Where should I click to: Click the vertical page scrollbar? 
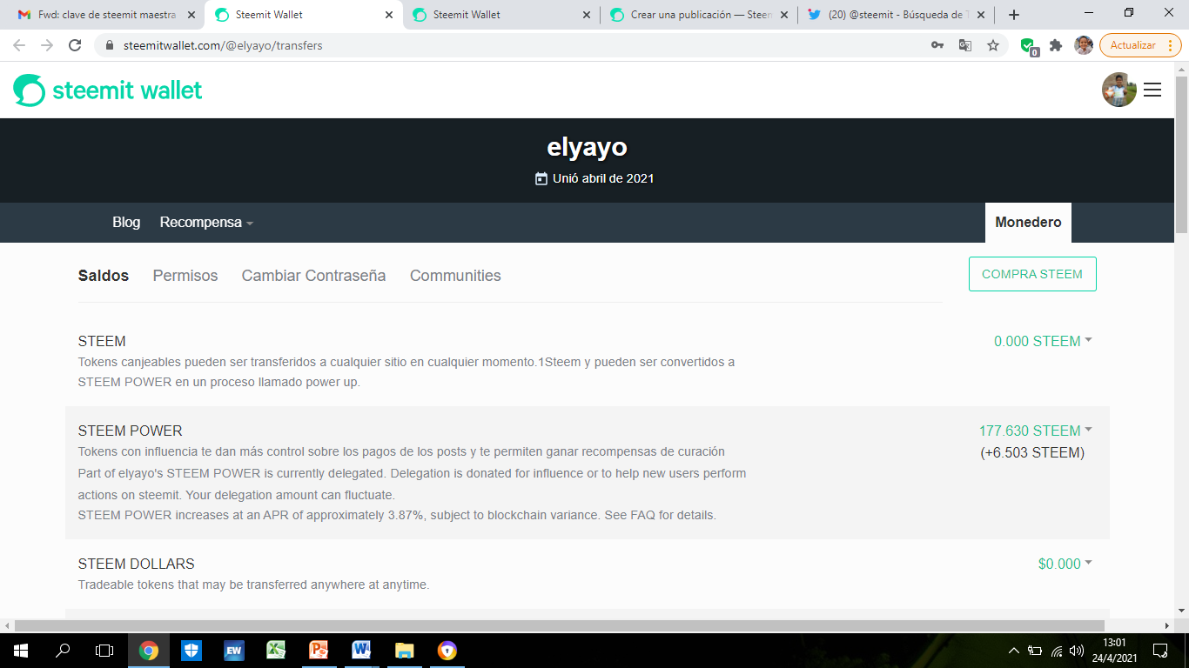[x=1181, y=157]
